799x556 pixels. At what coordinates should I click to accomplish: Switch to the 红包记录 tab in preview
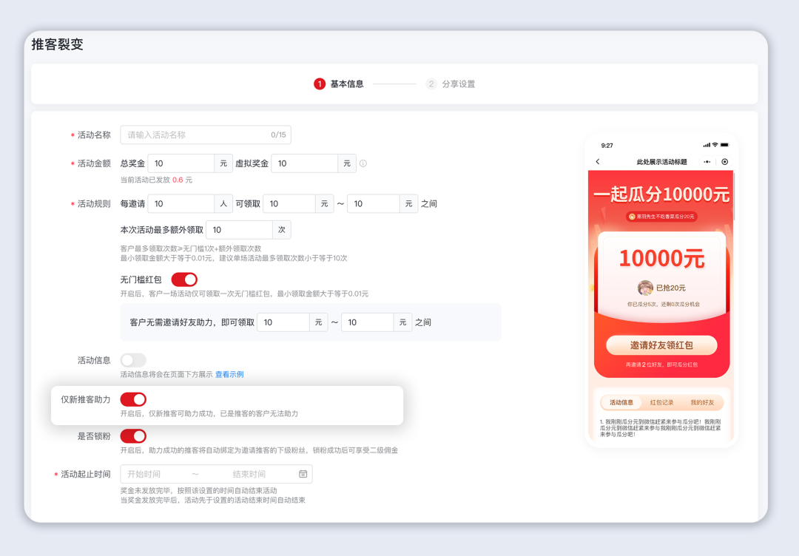point(662,401)
